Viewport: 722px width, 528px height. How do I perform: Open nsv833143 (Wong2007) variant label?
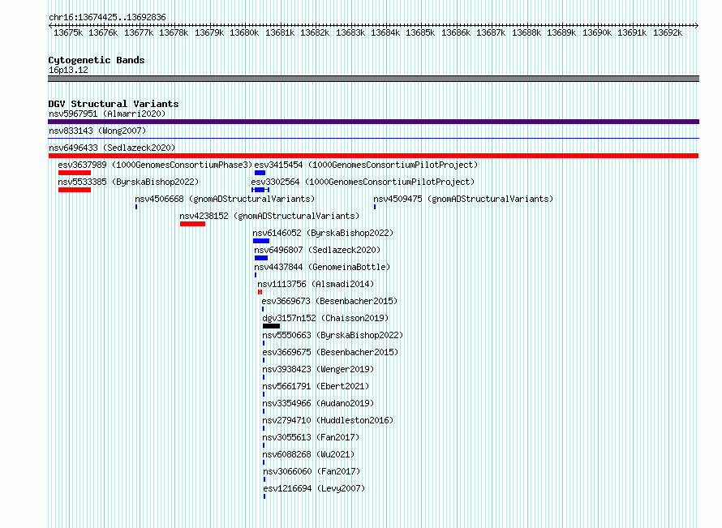click(x=97, y=131)
